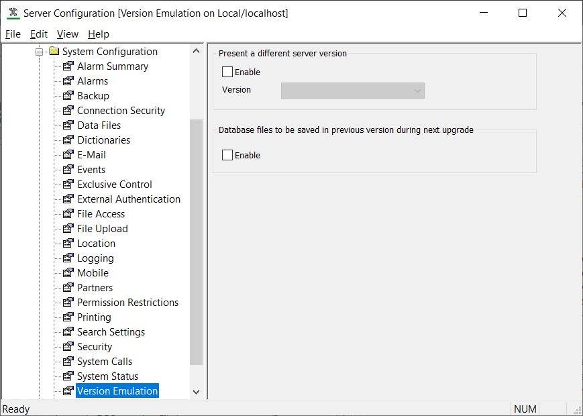Enable saving database files in previous version

tap(227, 155)
